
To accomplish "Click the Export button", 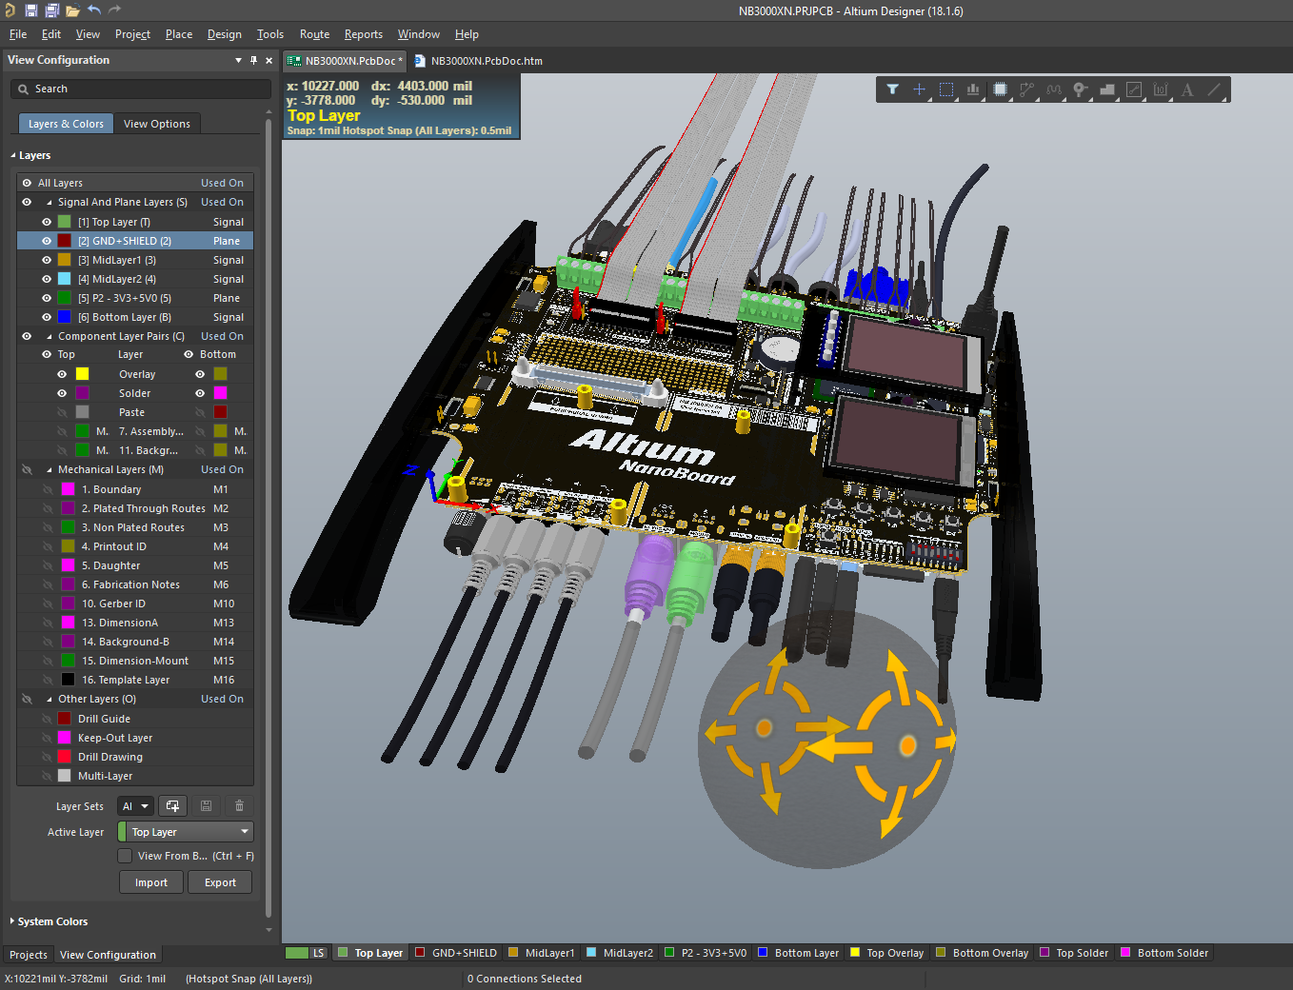I will pyautogui.click(x=220, y=882).
